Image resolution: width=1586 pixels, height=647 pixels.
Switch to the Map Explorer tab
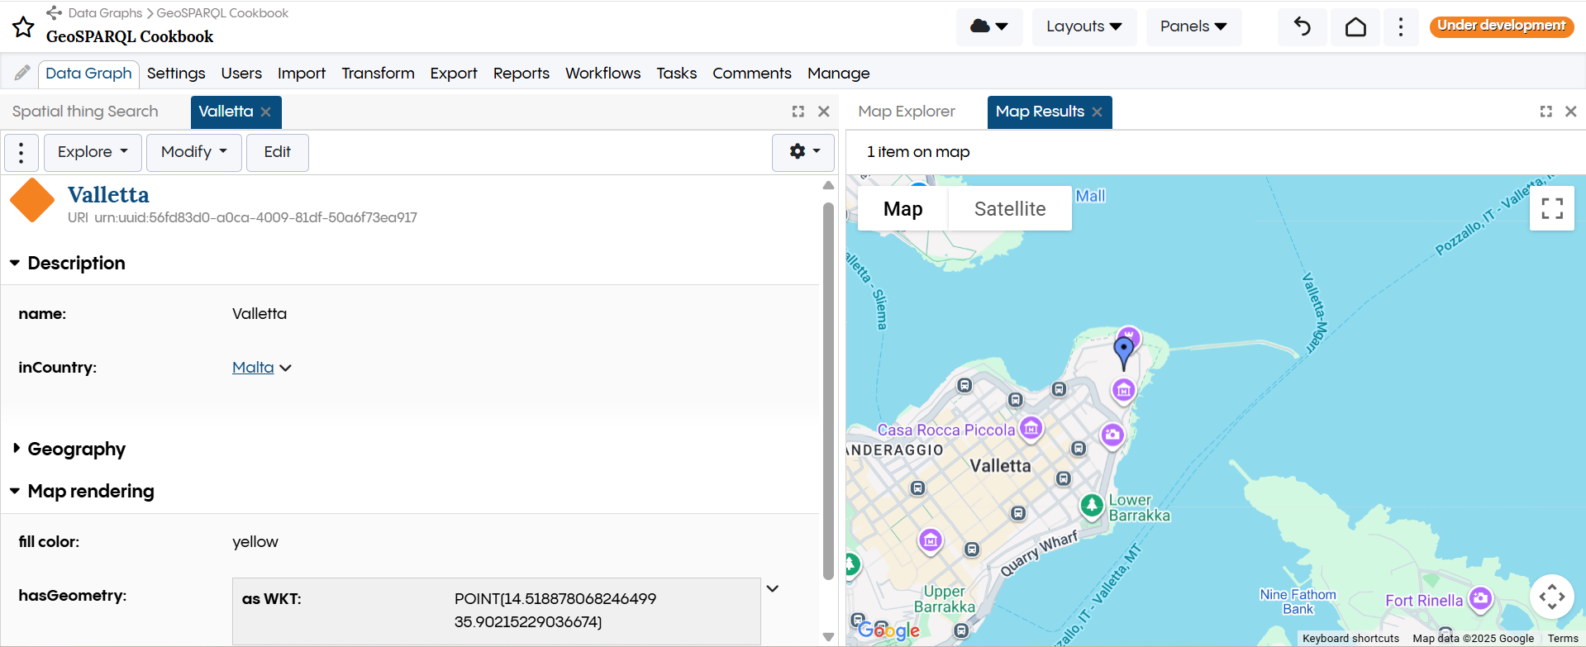(906, 112)
